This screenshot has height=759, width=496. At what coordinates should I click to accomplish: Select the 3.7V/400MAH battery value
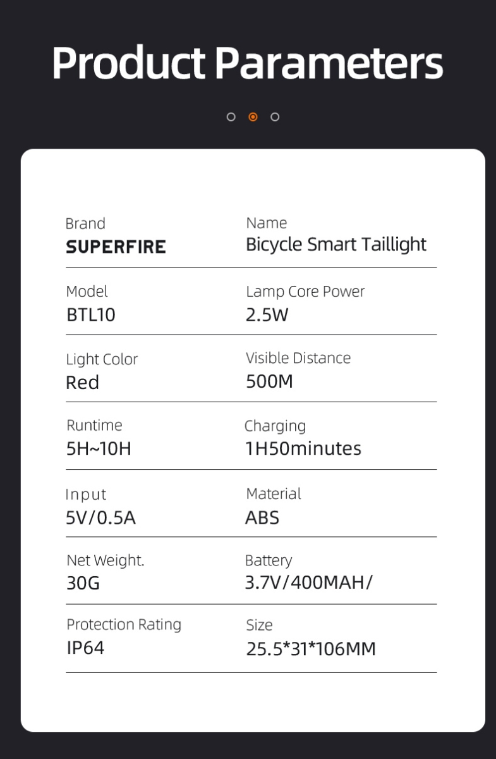308,583
